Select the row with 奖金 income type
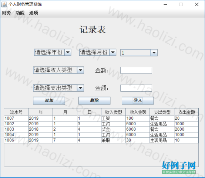Screen dimensions: 205x178 point(101,129)
